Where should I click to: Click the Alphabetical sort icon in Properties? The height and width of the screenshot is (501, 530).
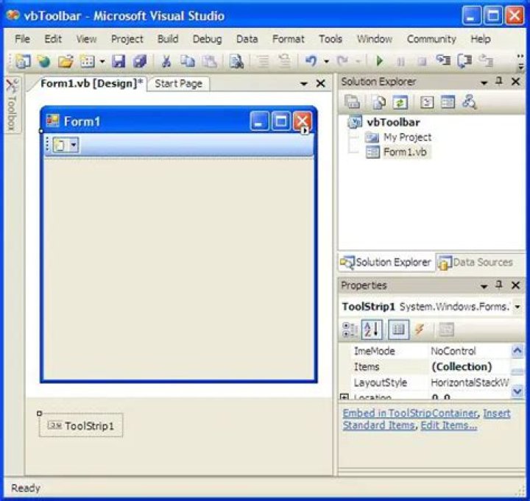[x=372, y=330]
